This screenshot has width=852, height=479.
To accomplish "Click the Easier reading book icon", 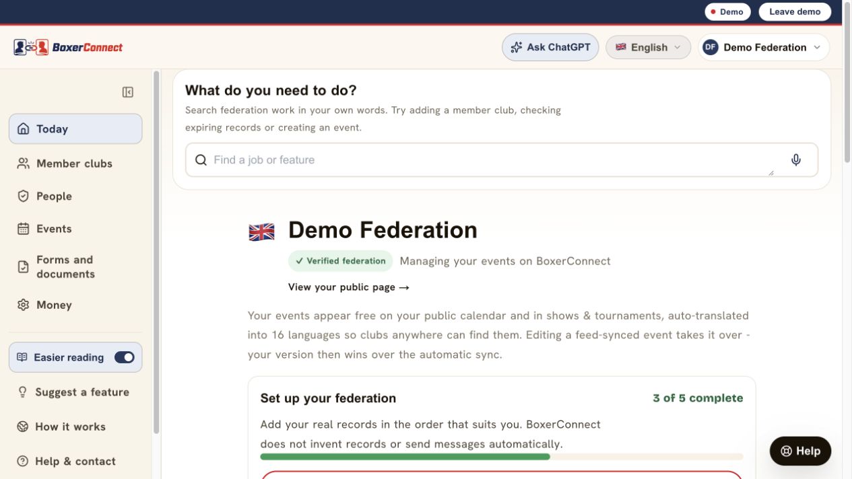I will [22, 357].
